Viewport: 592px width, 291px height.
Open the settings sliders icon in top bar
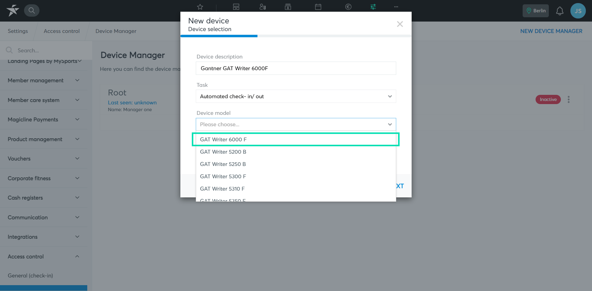(x=373, y=7)
